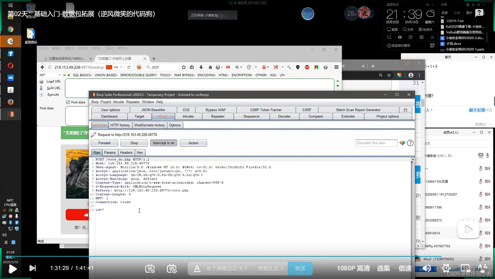Open the WebSockets history tab
This screenshot has width=495, height=279.
(149, 125)
